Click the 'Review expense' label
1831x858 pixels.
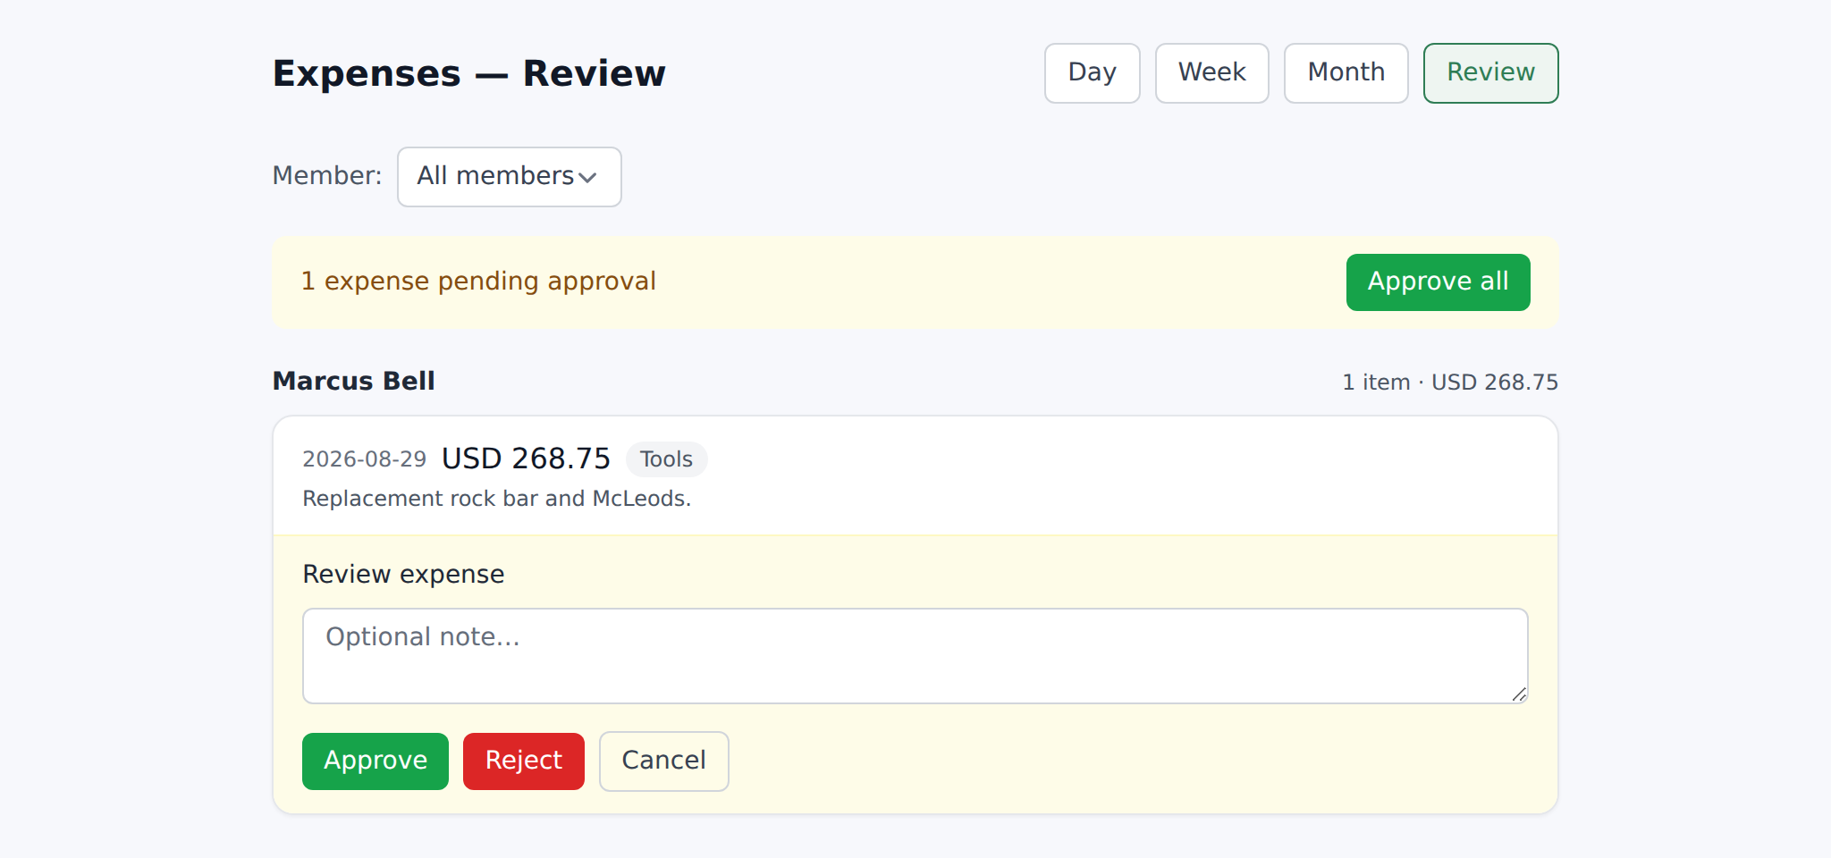403,574
